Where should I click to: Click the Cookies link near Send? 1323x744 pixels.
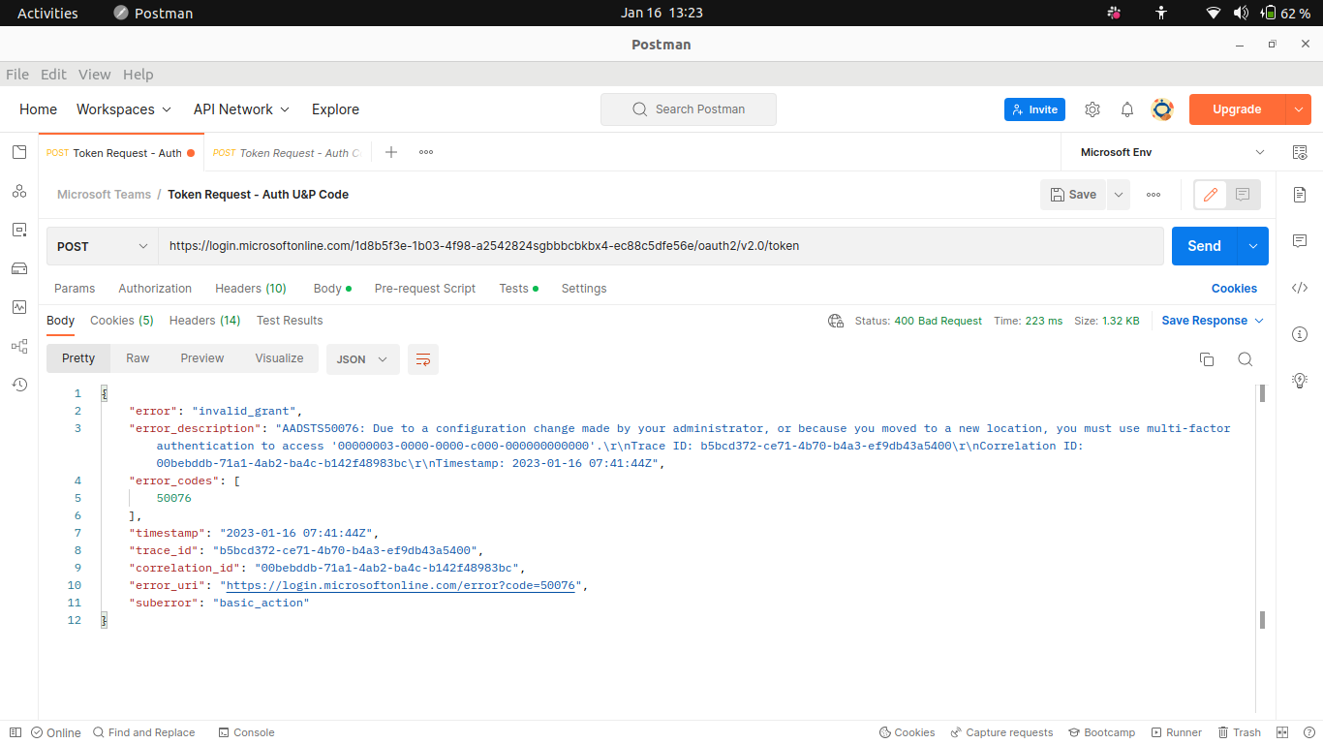(x=1234, y=289)
